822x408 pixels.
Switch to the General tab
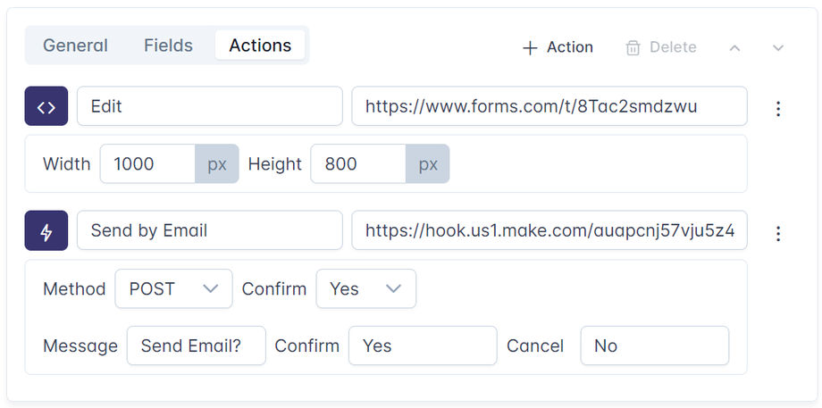click(75, 46)
